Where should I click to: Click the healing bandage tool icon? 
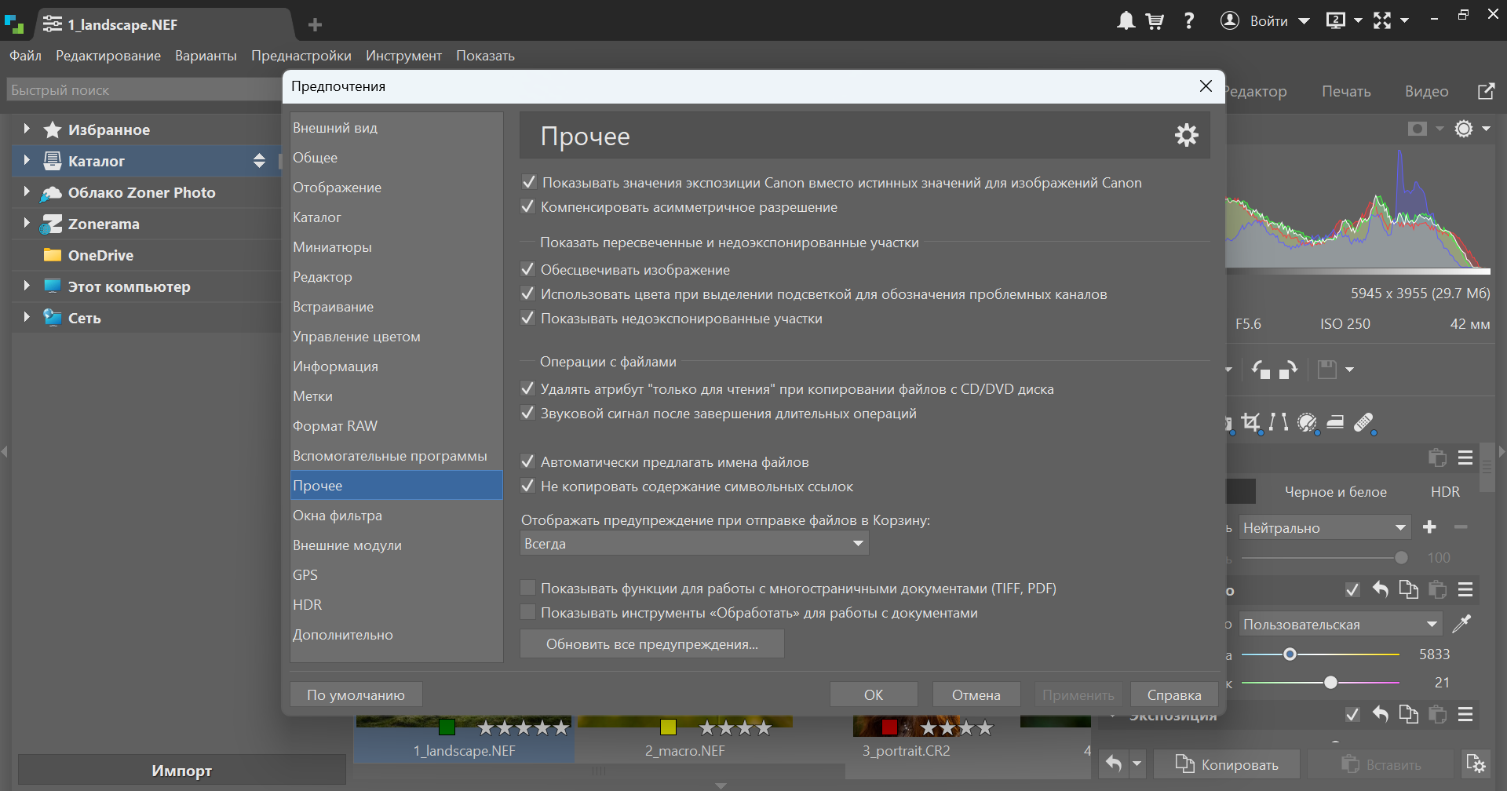(1363, 422)
